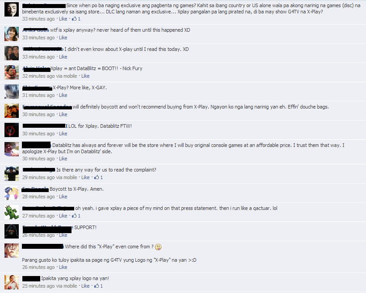Open green cactus avatar profile

click(12, 212)
